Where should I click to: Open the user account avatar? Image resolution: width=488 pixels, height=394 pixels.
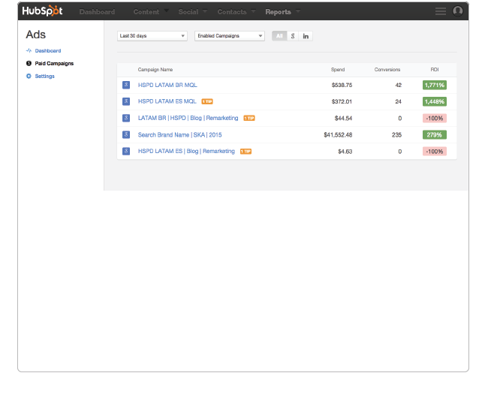[x=457, y=11]
